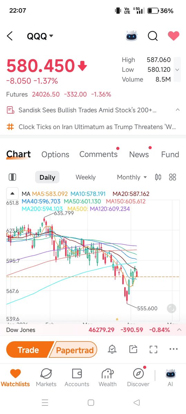The width and height of the screenshot is (186, 414).
Task: Tap Android home square button
Action: [x=91, y=403]
